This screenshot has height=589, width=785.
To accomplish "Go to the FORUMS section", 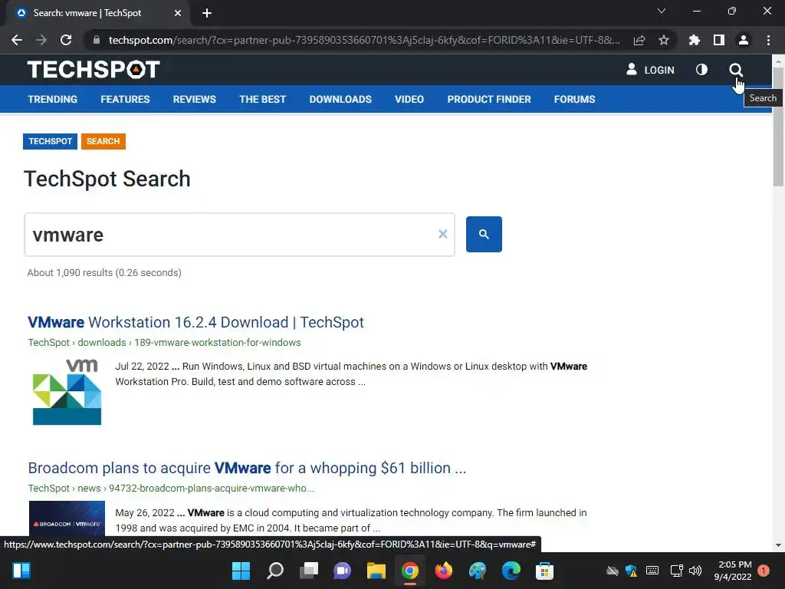I will [x=574, y=99].
